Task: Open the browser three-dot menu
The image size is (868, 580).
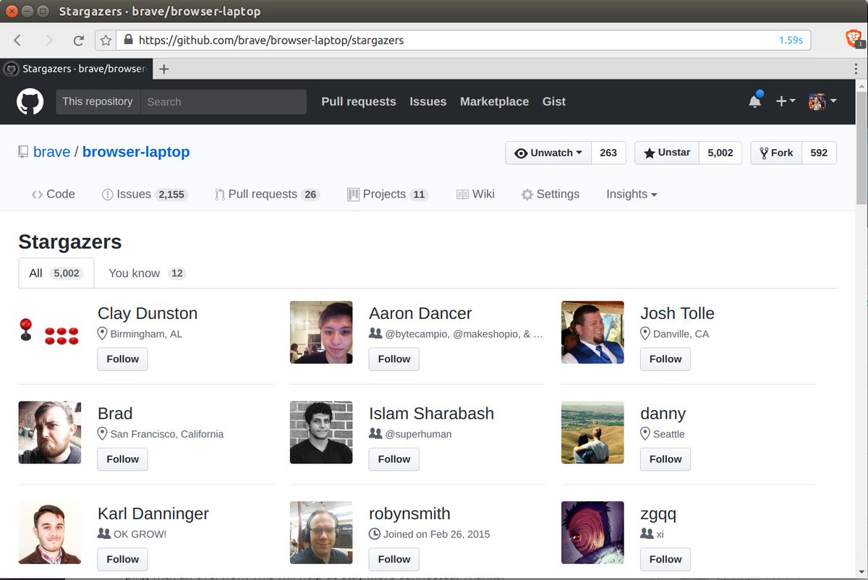Action: 856,69
